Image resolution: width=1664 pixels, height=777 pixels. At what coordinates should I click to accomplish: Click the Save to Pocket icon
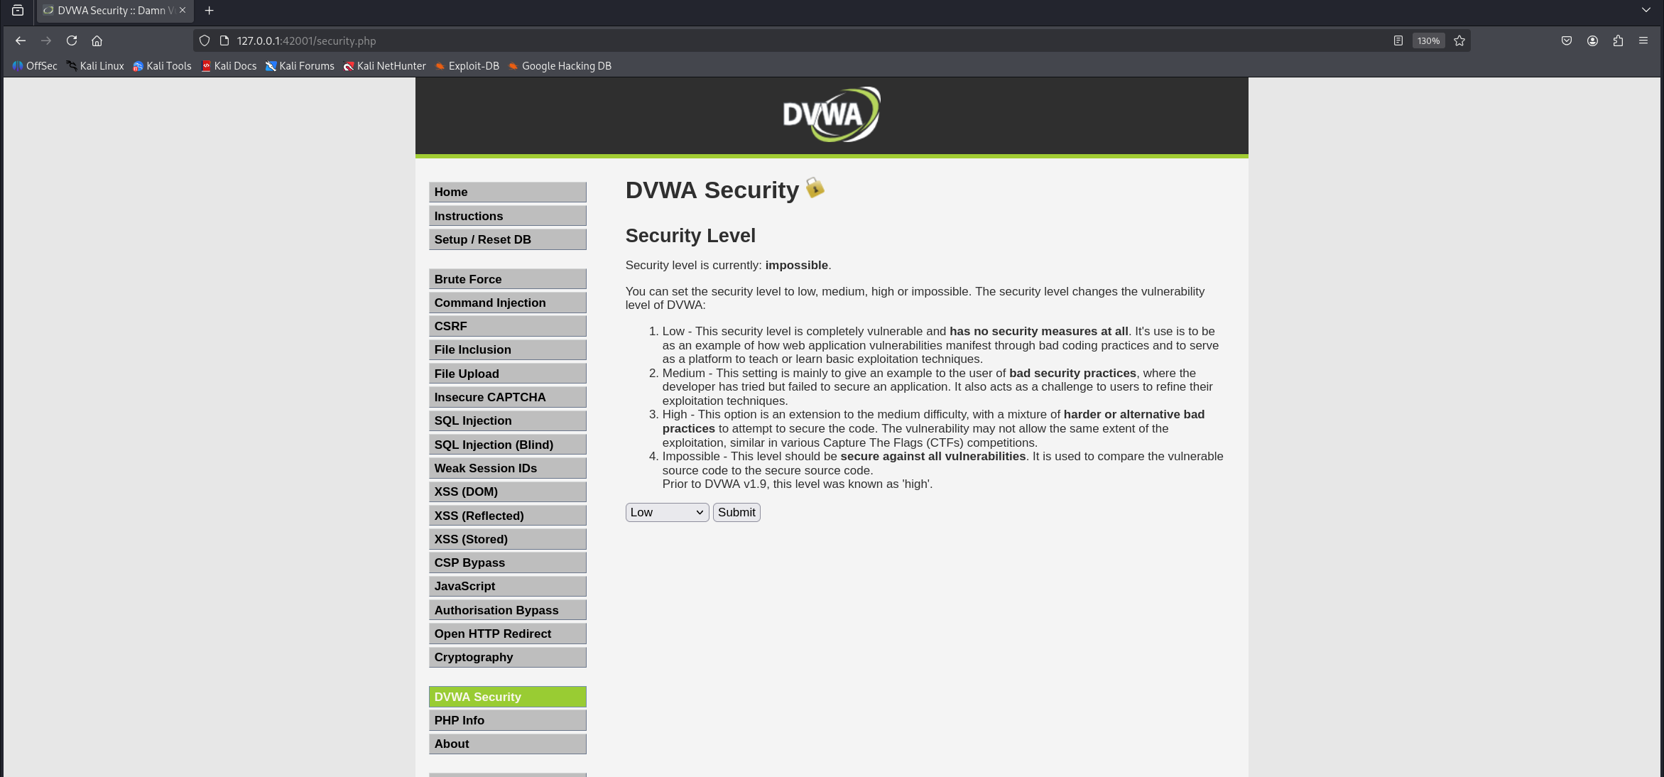pos(1567,40)
